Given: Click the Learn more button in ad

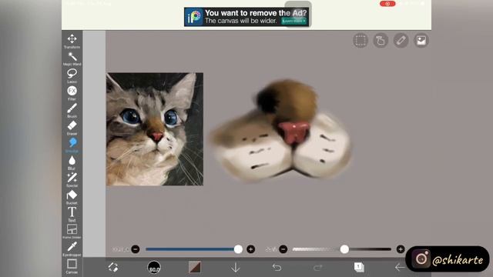Looking at the screenshot, I should tap(293, 21).
